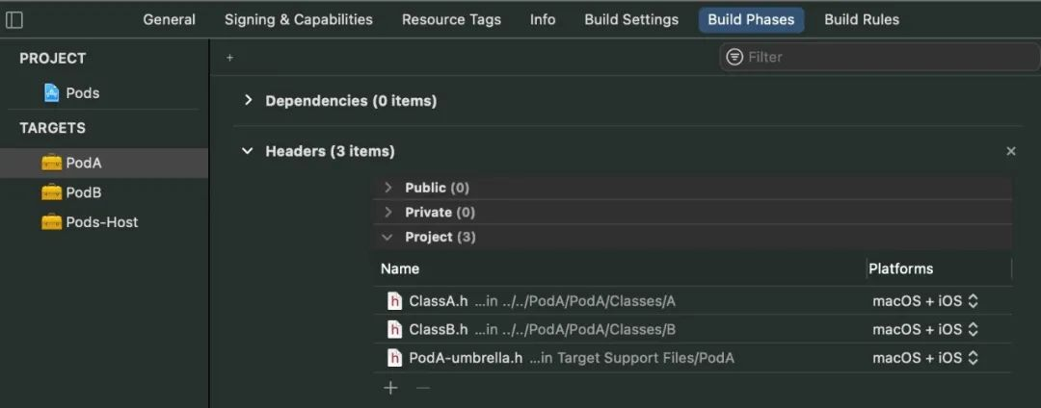
Task: Add a new build phase
Action: (x=229, y=58)
